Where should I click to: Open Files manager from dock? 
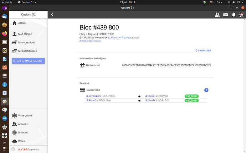coord(5,42)
